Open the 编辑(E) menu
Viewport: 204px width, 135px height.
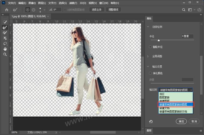(22, 3)
